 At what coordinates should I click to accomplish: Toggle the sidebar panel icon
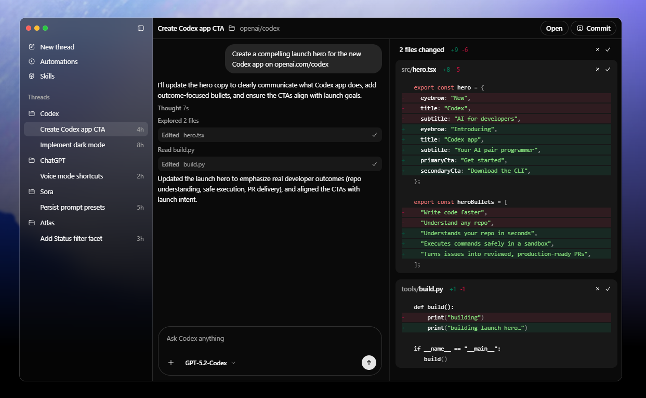click(141, 28)
